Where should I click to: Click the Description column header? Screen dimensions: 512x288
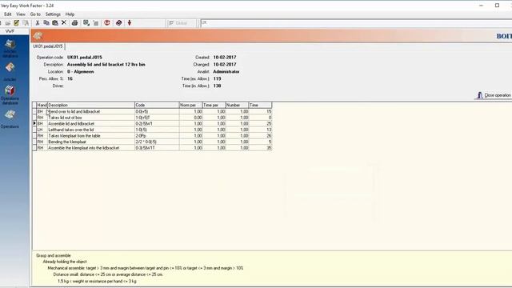[x=91, y=105]
